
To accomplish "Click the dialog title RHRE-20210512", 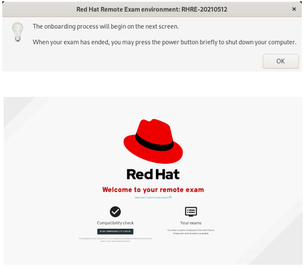I will click(152, 9).
